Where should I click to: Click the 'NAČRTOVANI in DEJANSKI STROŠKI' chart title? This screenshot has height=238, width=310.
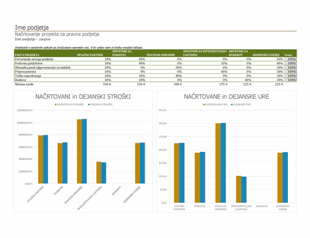tap(83, 97)
